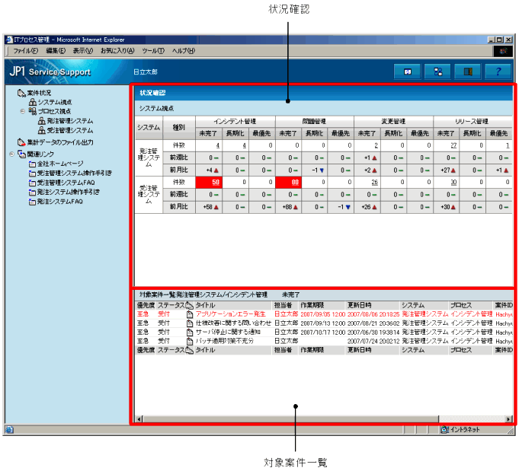Screen dimensions: 519x471
Task: Click the 受注管理システムFAQ link icon
Action: click(x=32, y=183)
